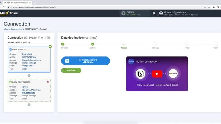The image size is (221, 124).
Task: Bookmark this page with the star icon
Action: point(209,7)
